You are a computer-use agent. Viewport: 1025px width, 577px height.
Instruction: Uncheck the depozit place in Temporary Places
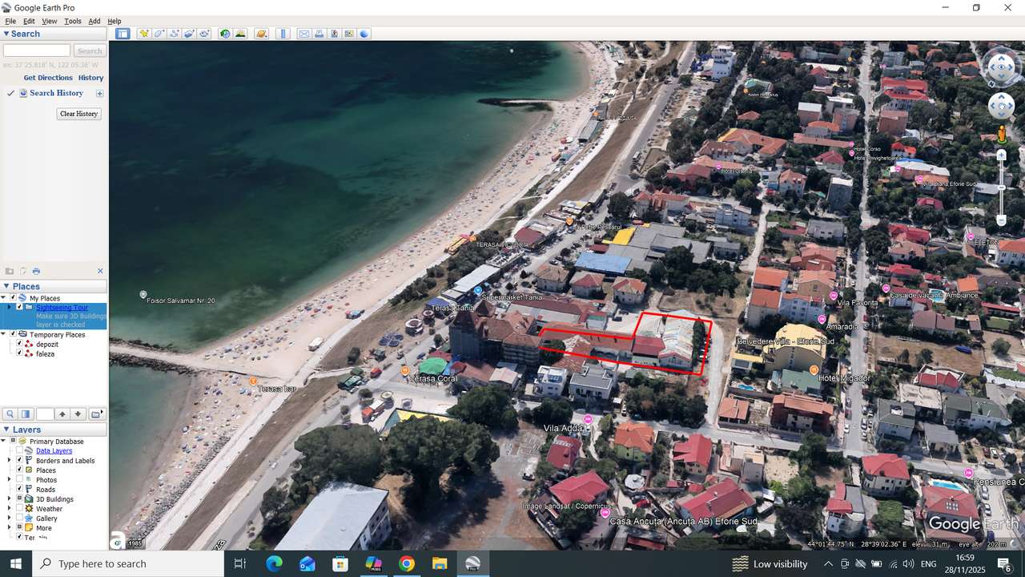point(19,343)
